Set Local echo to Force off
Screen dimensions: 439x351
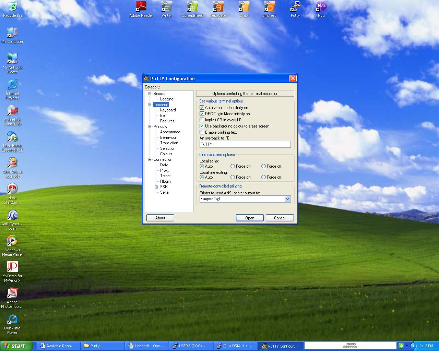(263, 166)
